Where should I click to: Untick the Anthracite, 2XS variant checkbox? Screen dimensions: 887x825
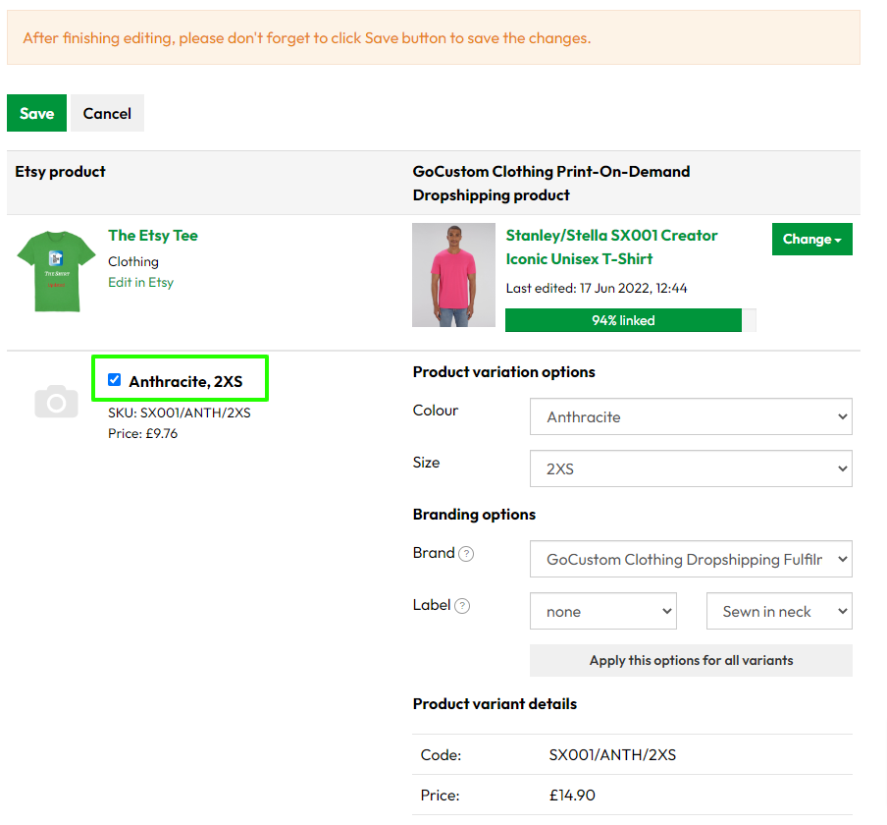[x=114, y=379]
